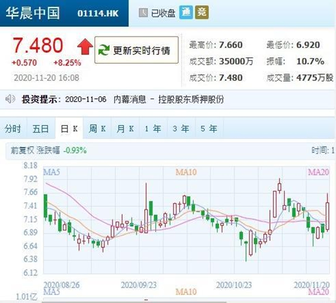Image resolution: width=336 pixels, height=303 pixels.
Task: Open the 分时 chart tab
Action: click(x=13, y=128)
